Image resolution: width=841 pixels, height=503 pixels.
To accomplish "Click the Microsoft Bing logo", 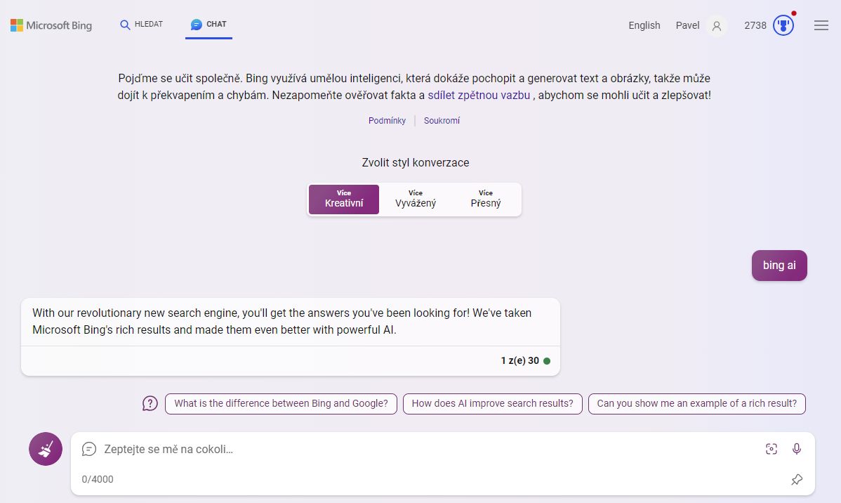I will point(51,25).
